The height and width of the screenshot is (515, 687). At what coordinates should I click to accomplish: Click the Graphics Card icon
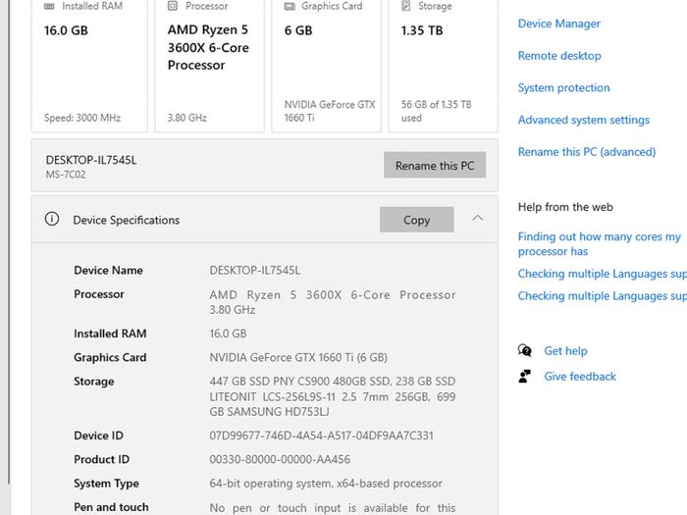(x=290, y=6)
